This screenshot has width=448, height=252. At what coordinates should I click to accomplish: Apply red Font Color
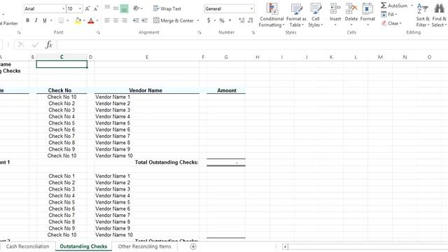click(91, 20)
